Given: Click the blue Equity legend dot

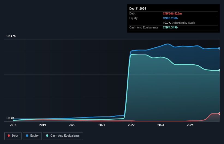Looking at the screenshot, I should point(27,136).
